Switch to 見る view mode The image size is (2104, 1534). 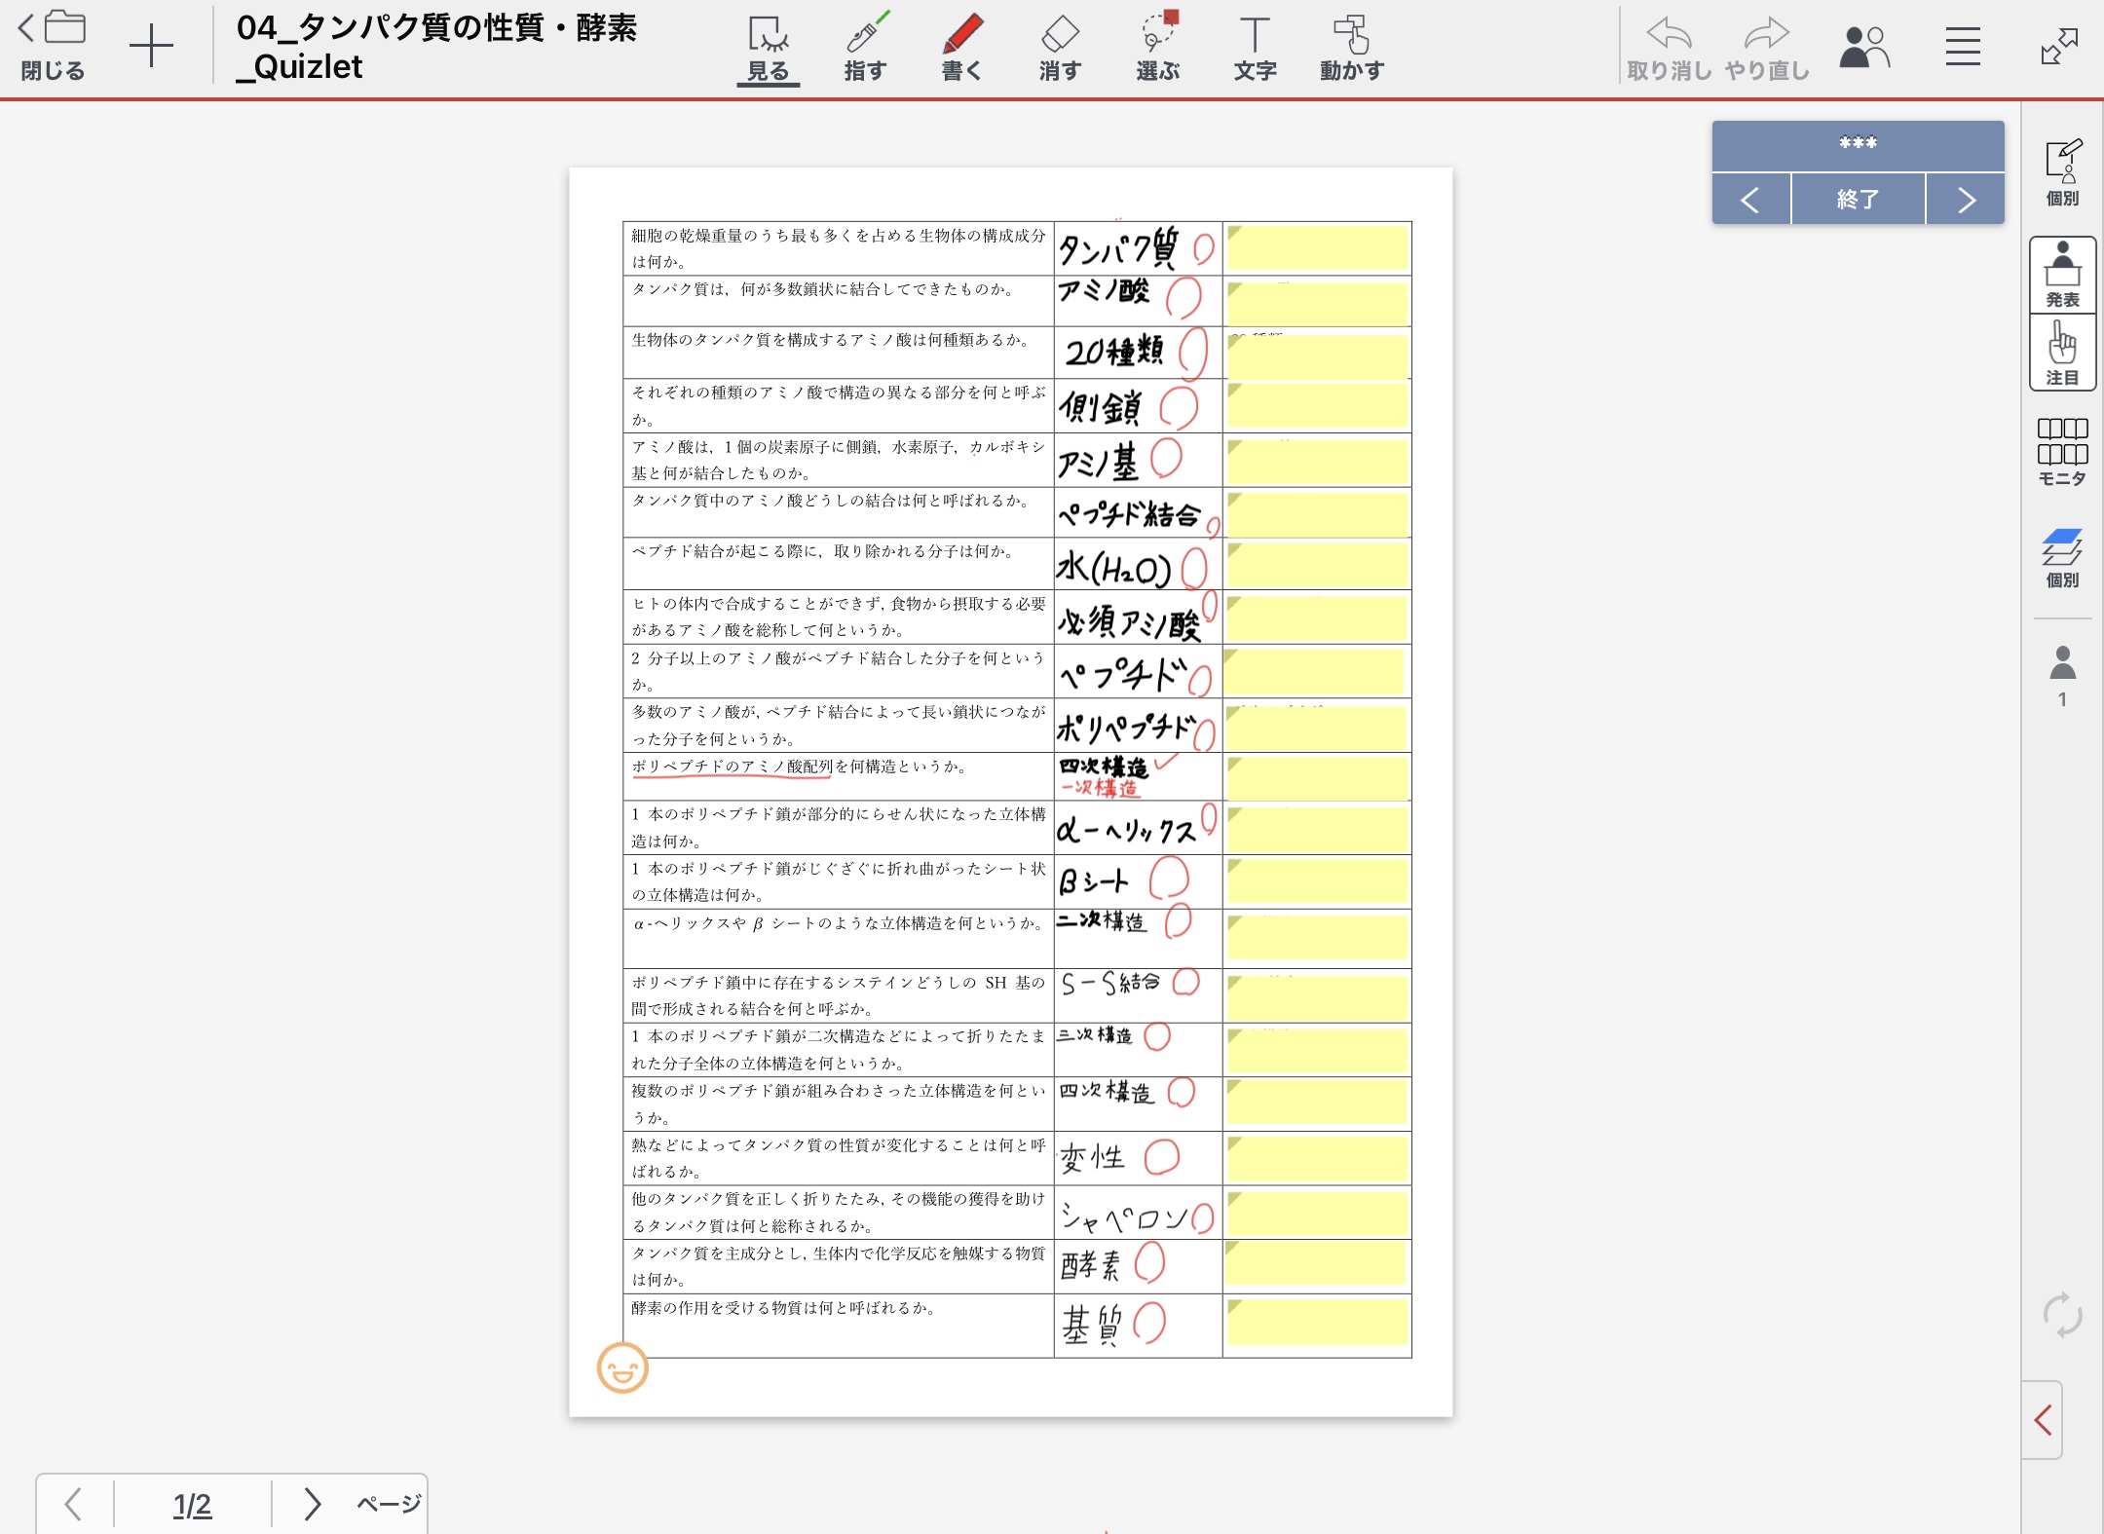point(768,47)
